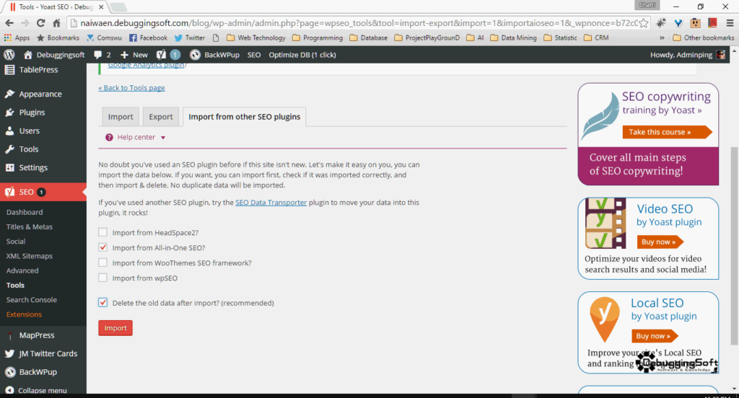Uncheck Import from All-in-One SEO
The height and width of the screenshot is (398, 739).
click(x=102, y=247)
